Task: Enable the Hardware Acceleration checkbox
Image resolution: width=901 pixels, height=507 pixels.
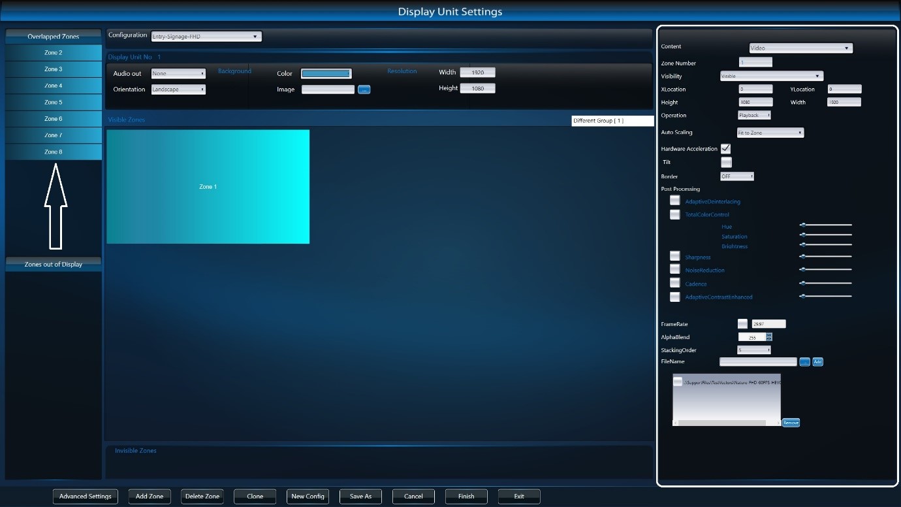Action: click(725, 149)
